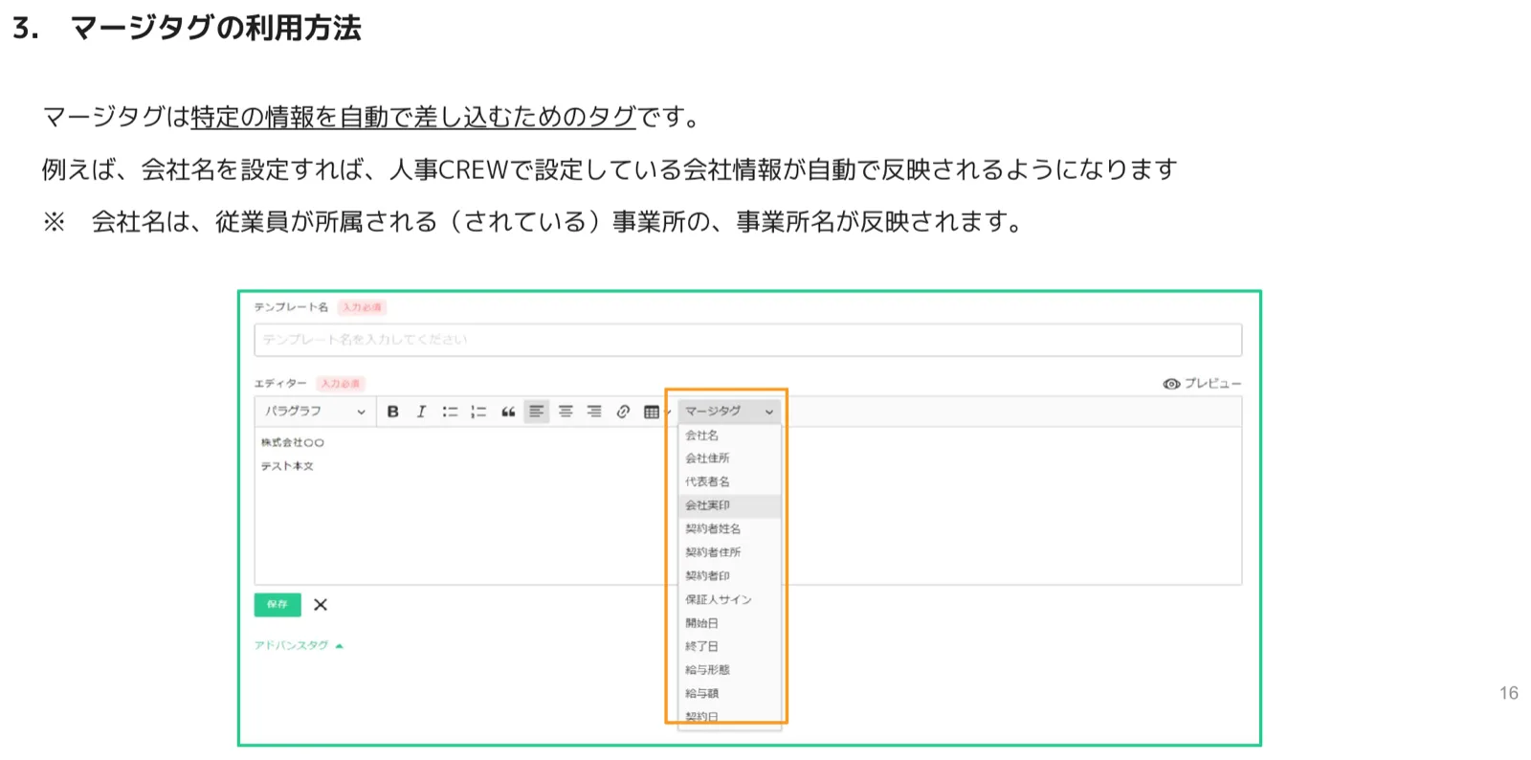Insert a hyperlink

[x=623, y=412]
